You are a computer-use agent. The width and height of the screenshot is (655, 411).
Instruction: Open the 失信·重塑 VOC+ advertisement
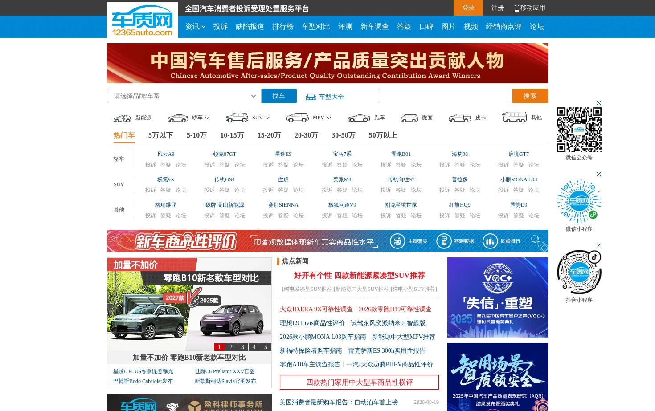coord(498,297)
